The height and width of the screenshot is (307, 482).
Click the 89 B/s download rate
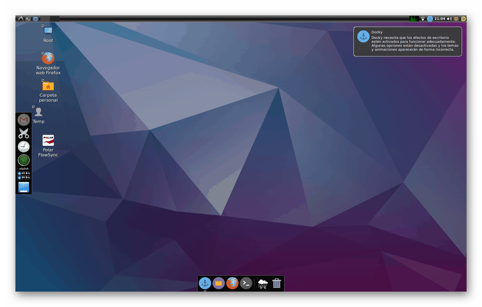point(24,178)
